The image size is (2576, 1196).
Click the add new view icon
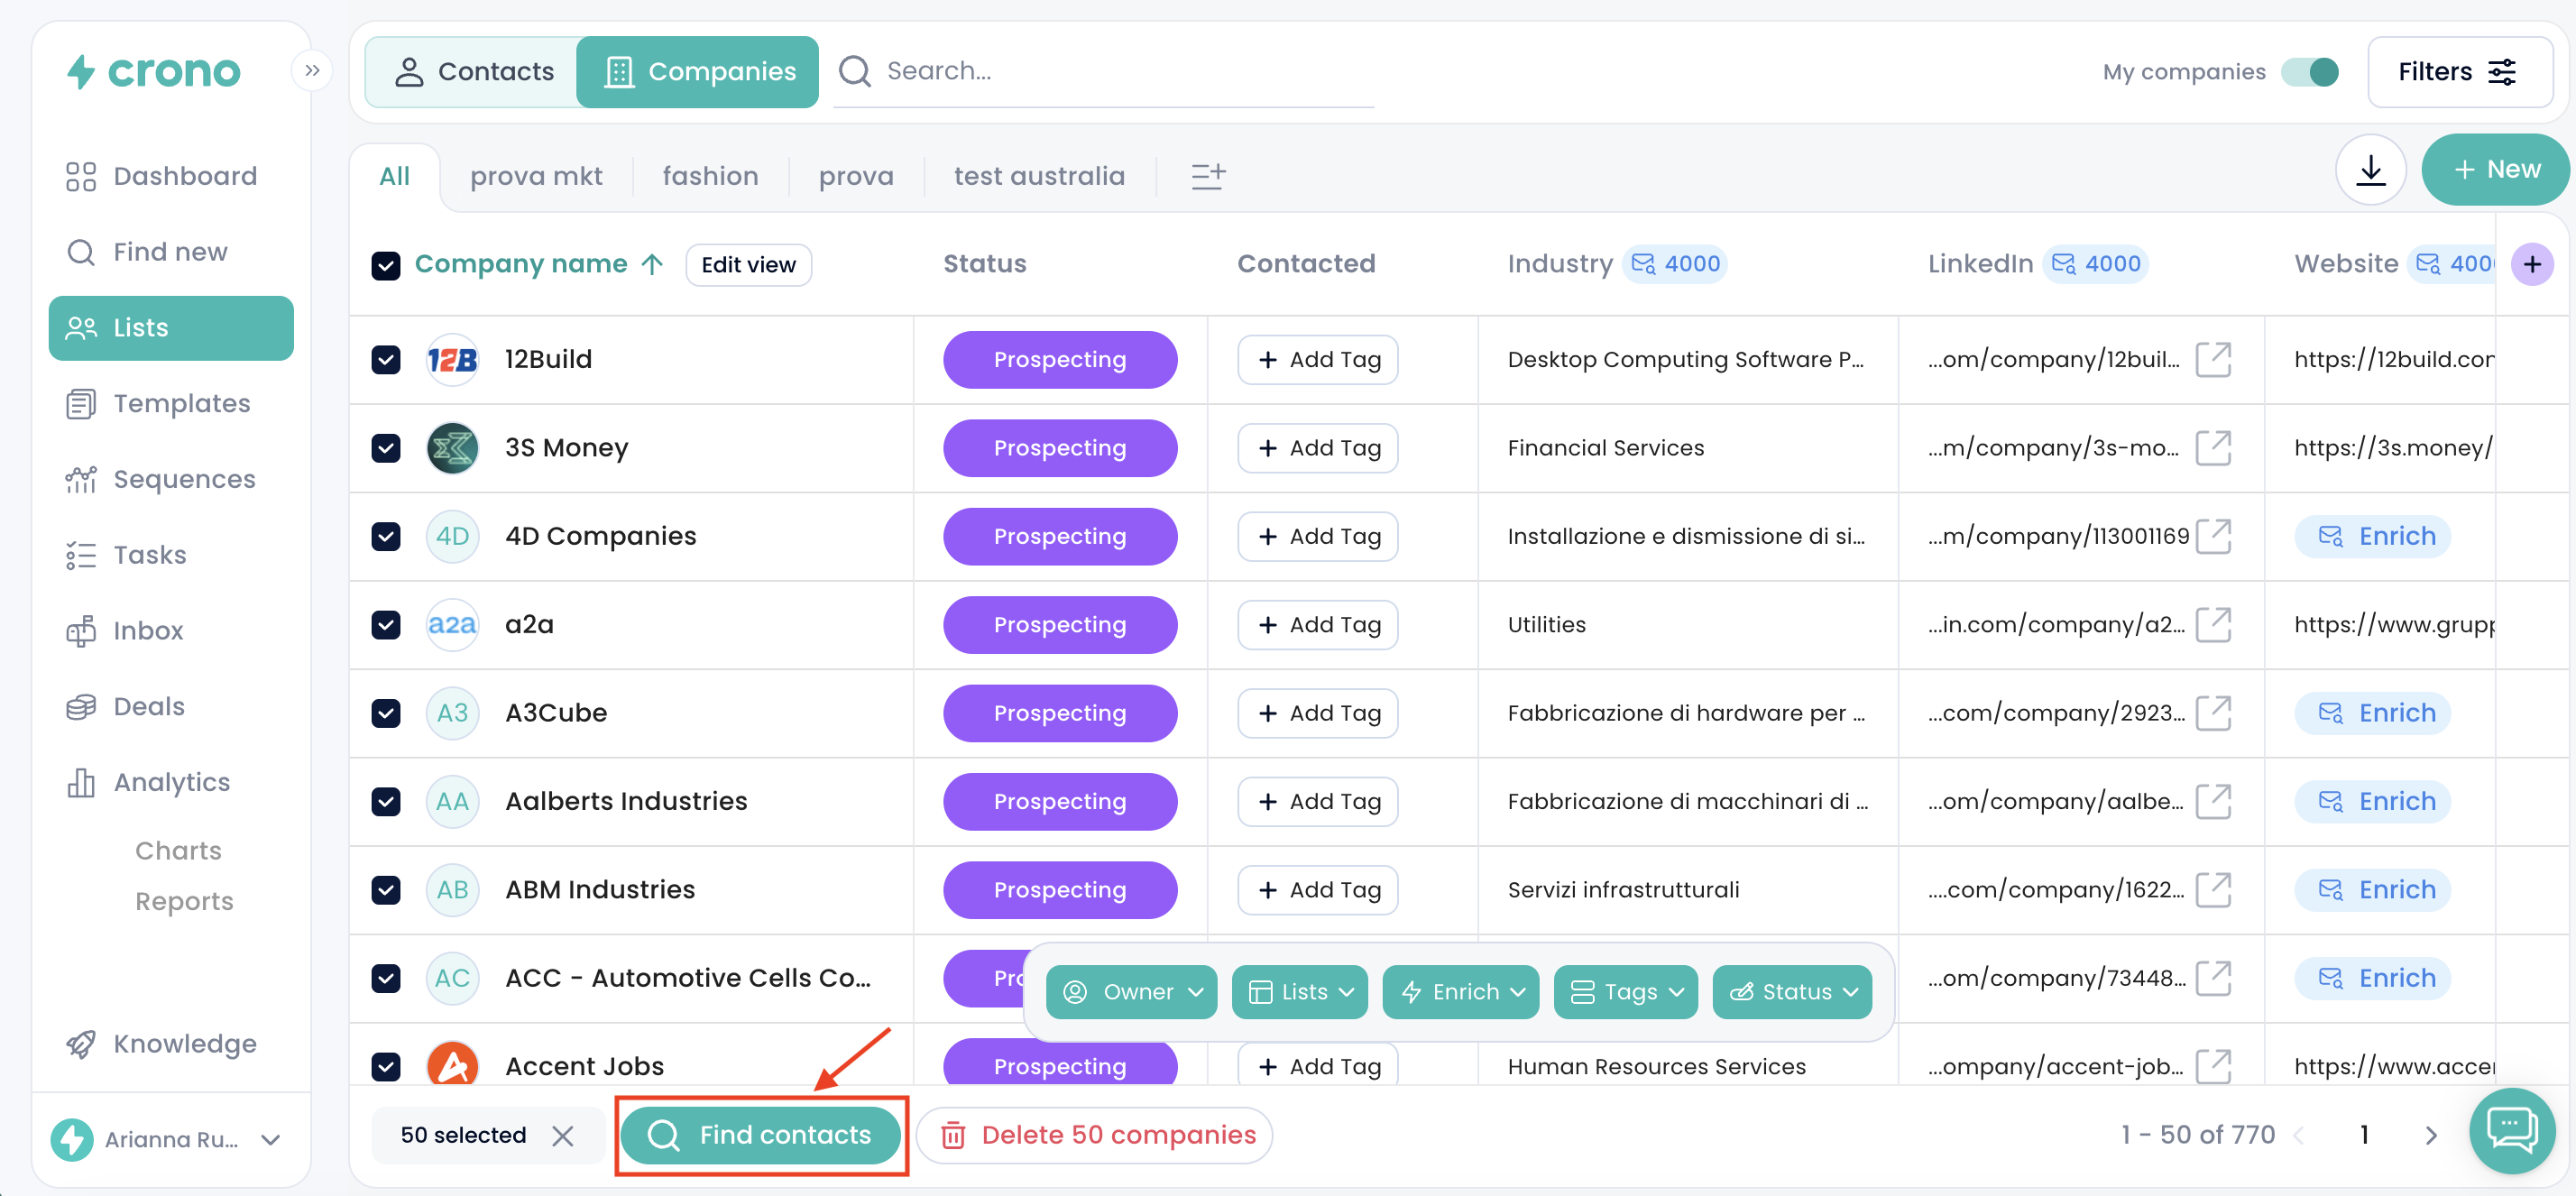1208,176
